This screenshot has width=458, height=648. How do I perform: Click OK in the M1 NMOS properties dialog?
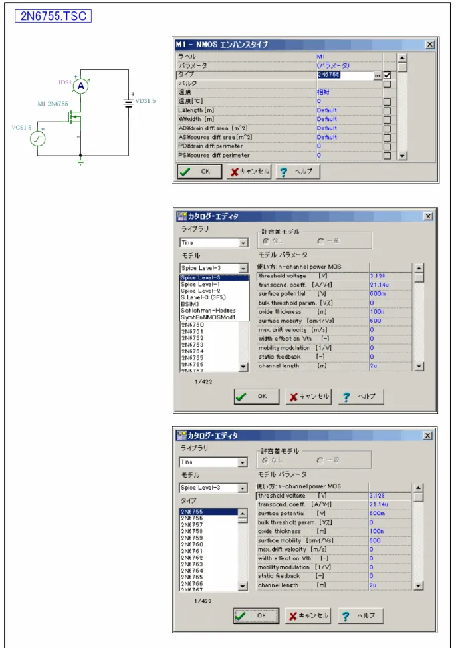click(x=200, y=171)
